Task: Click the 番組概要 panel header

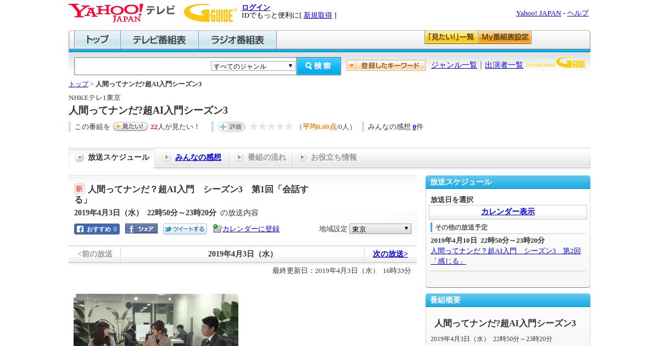Action: point(508,300)
